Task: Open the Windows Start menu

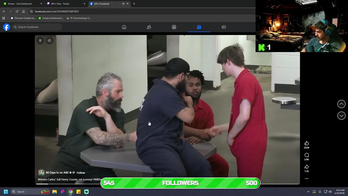Action: pos(6,192)
